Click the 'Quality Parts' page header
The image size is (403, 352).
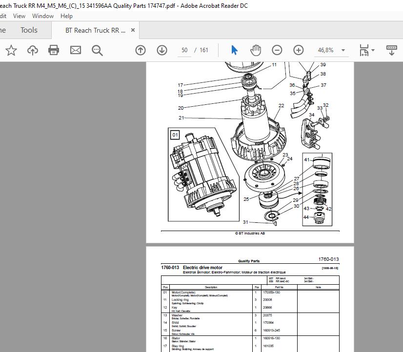tap(249, 261)
